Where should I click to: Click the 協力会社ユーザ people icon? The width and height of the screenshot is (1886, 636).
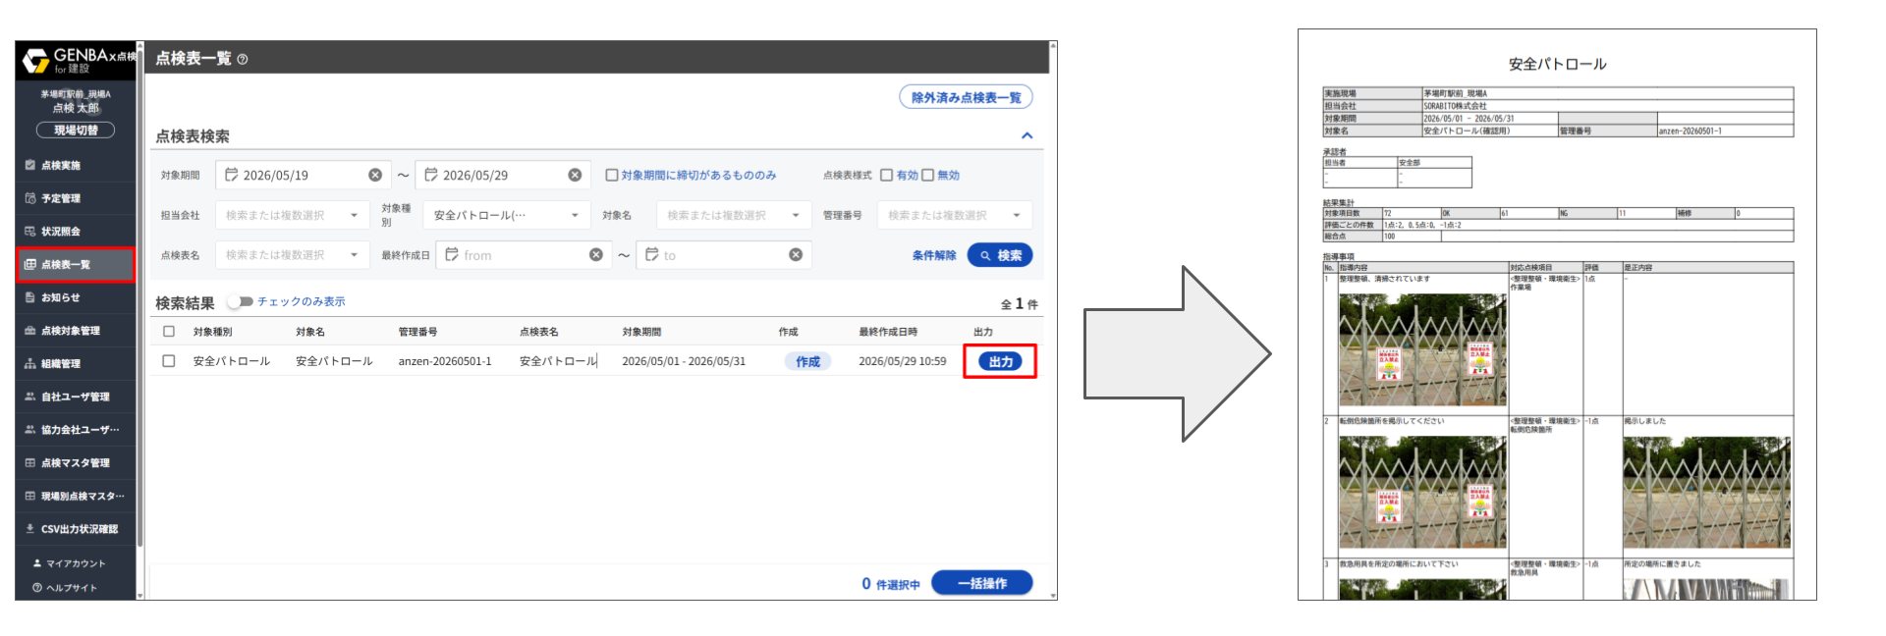tap(29, 429)
